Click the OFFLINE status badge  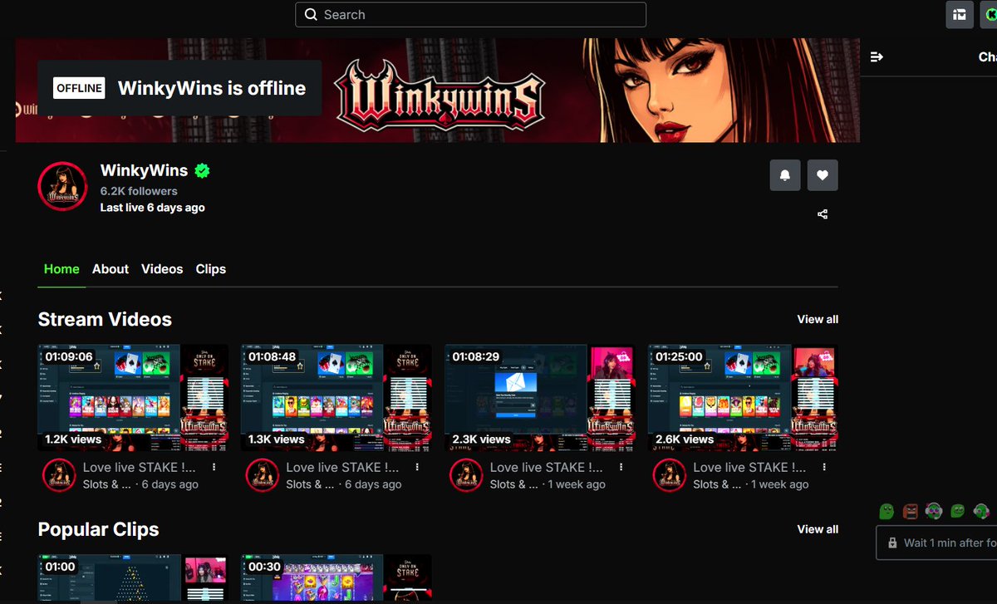pos(79,88)
